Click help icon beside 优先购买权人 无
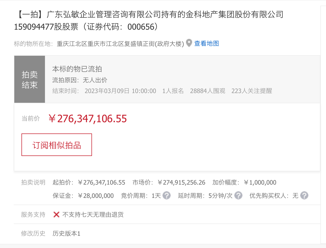The width and height of the screenshot is (326, 248). click(x=304, y=196)
